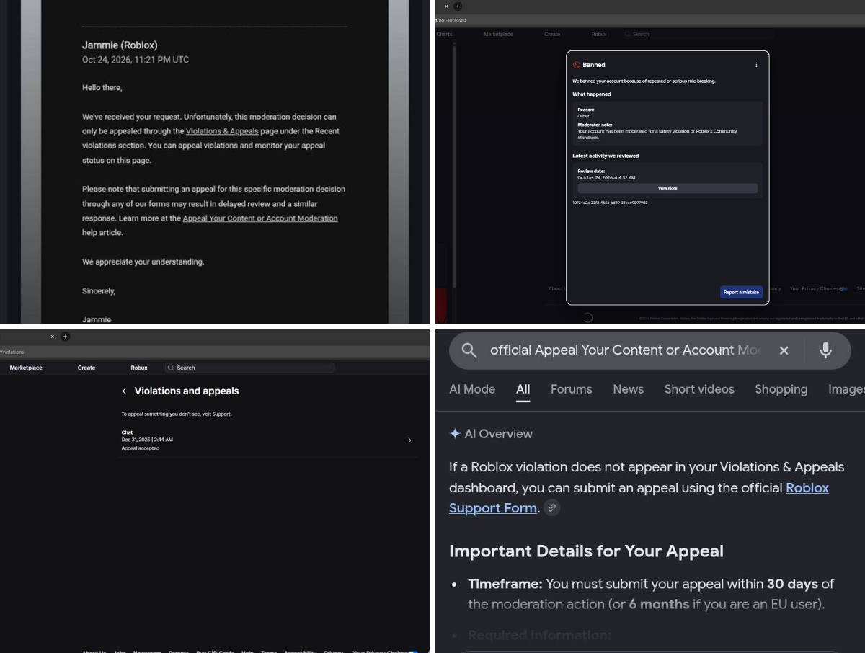Open Marketplace in the Violations window navbar
The height and width of the screenshot is (653, 865).
[26, 368]
